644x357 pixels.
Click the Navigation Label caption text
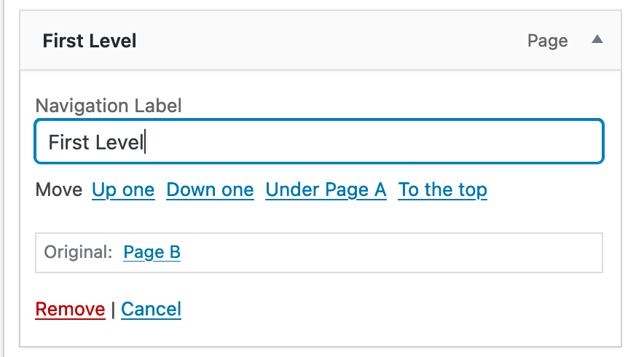click(109, 106)
